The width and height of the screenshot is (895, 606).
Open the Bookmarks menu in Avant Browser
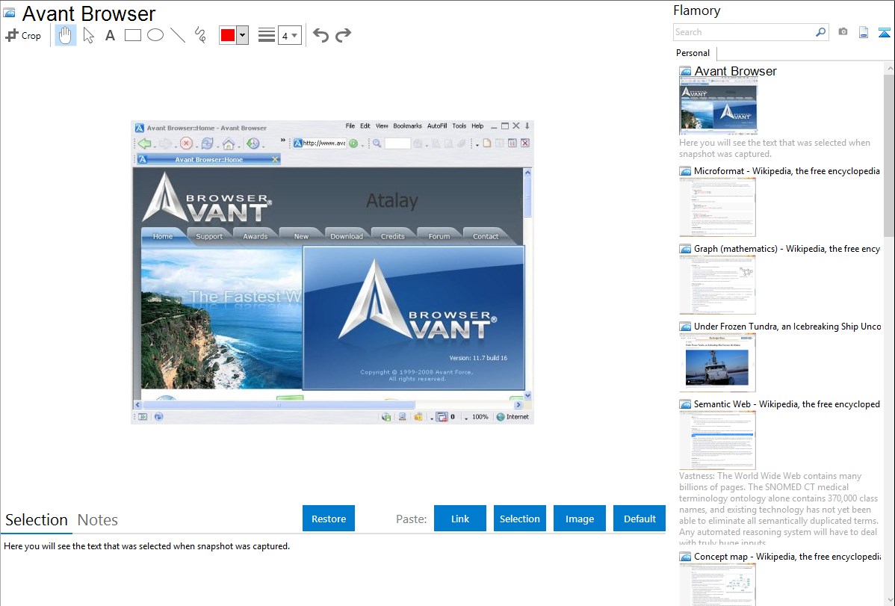pyautogui.click(x=408, y=126)
